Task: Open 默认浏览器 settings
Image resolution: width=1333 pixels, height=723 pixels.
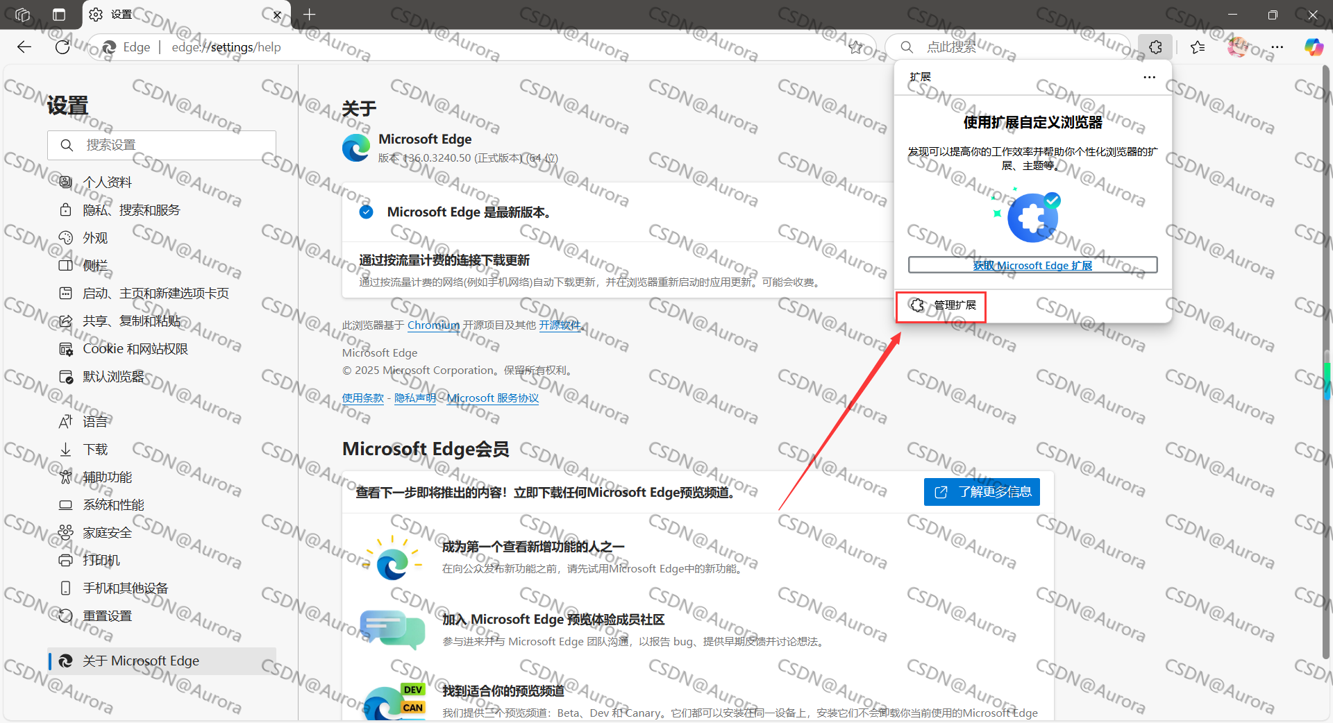Action: pos(162,377)
